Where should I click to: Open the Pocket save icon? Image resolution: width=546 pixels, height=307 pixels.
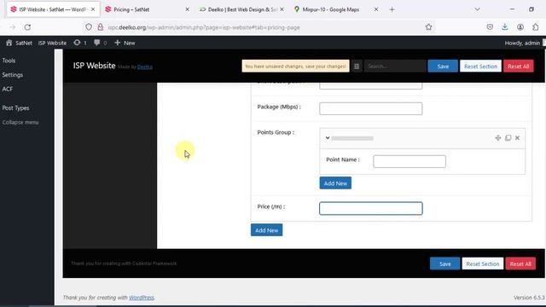(490, 26)
